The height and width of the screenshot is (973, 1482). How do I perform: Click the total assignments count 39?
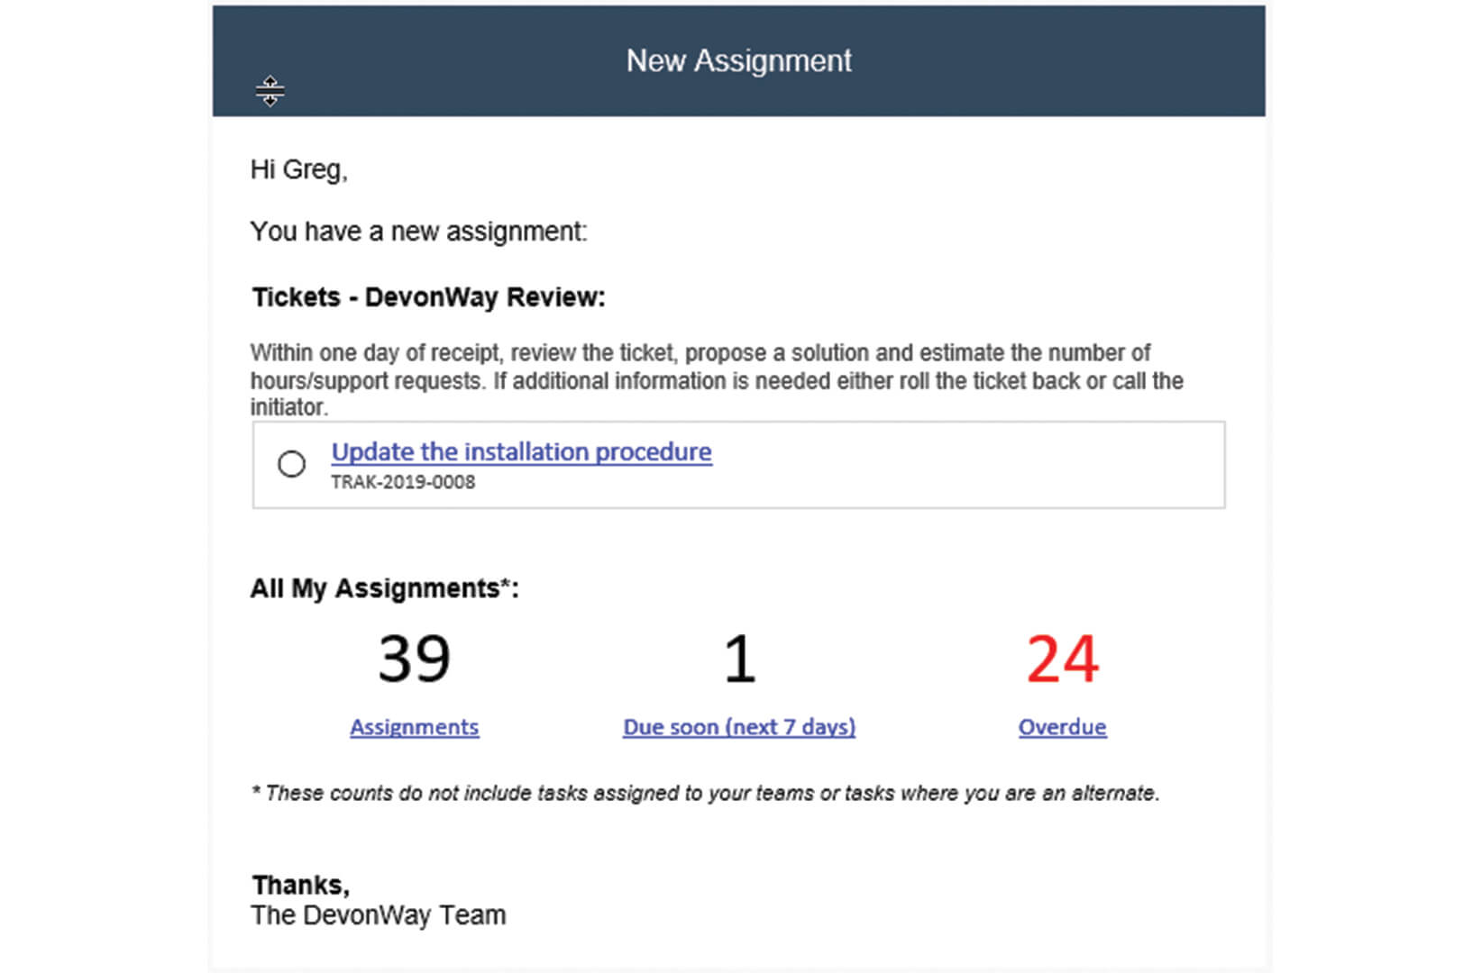(415, 659)
